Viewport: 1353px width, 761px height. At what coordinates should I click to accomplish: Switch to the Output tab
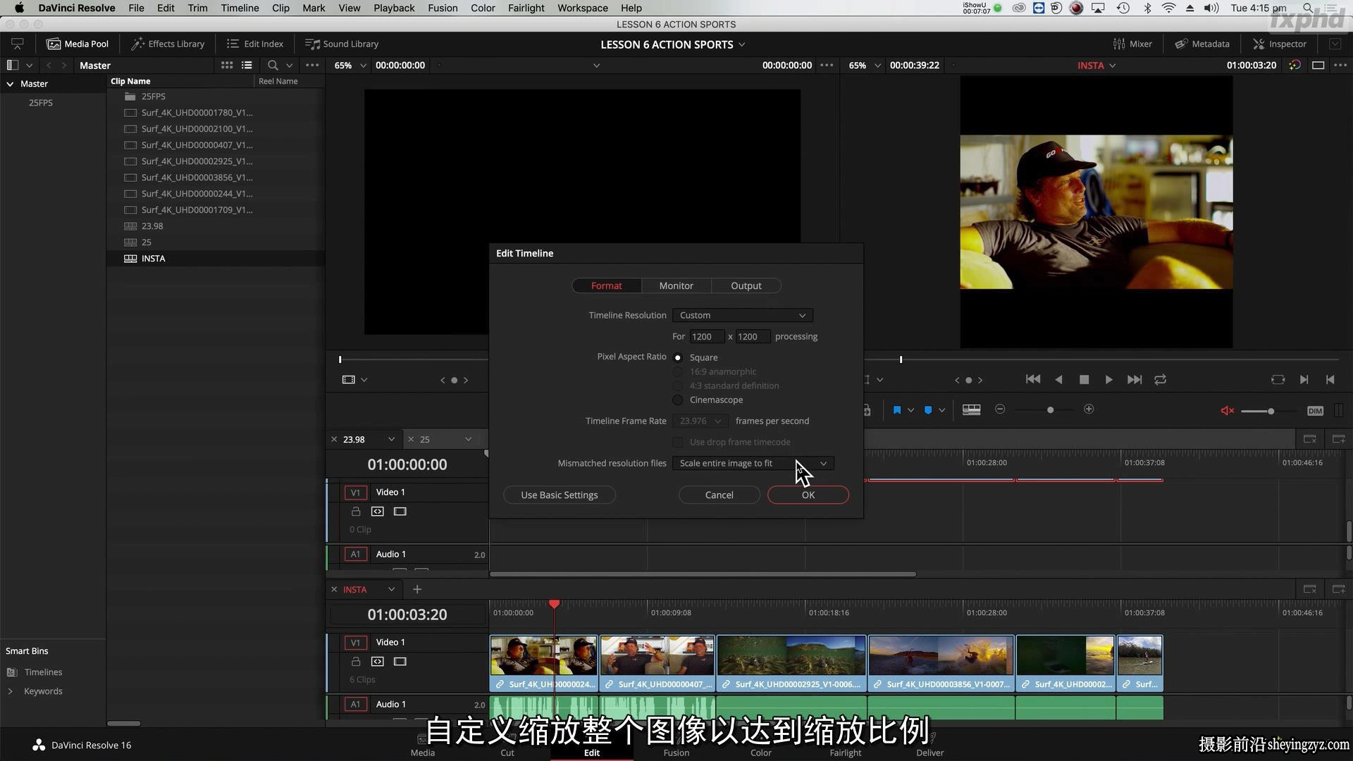point(746,286)
